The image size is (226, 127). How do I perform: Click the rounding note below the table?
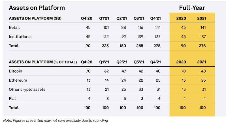[x=56, y=120]
